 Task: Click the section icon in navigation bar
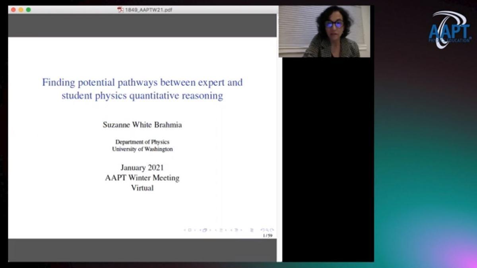click(x=237, y=230)
